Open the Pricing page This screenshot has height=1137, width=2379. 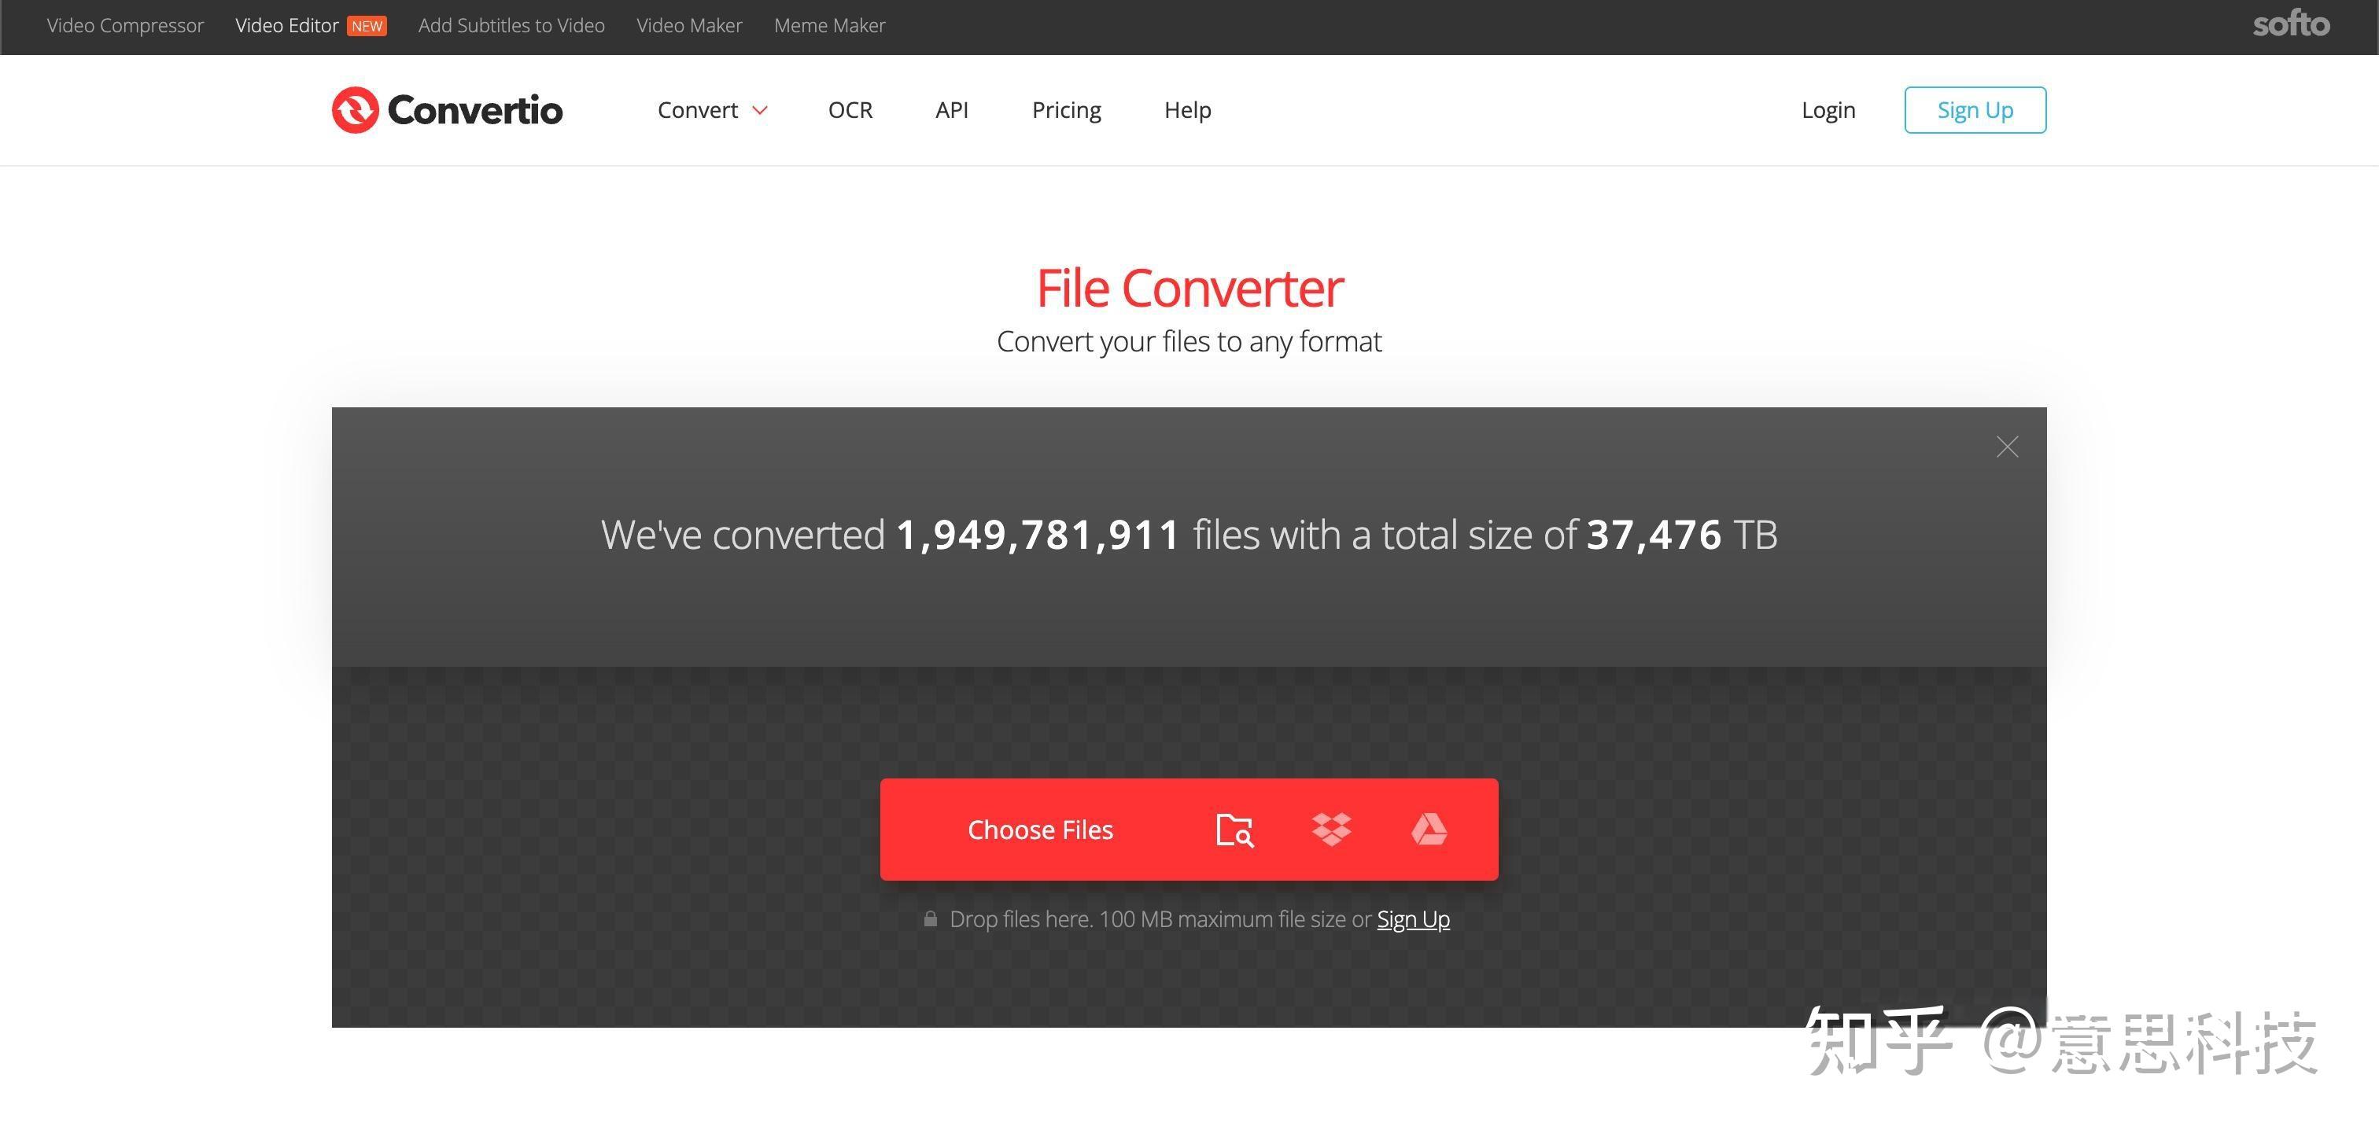point(1066,110)
